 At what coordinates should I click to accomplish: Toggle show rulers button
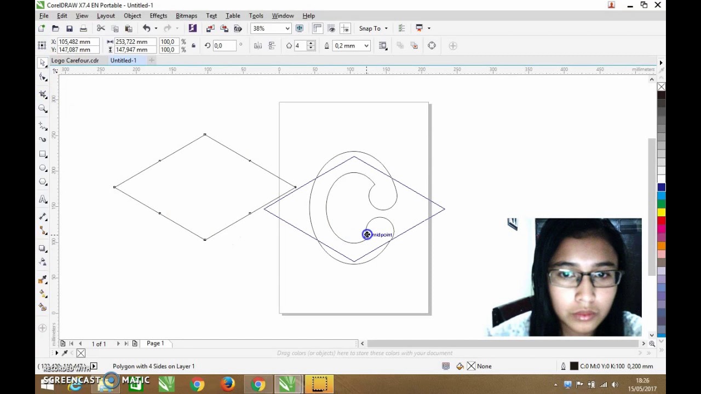pos(318,28)
